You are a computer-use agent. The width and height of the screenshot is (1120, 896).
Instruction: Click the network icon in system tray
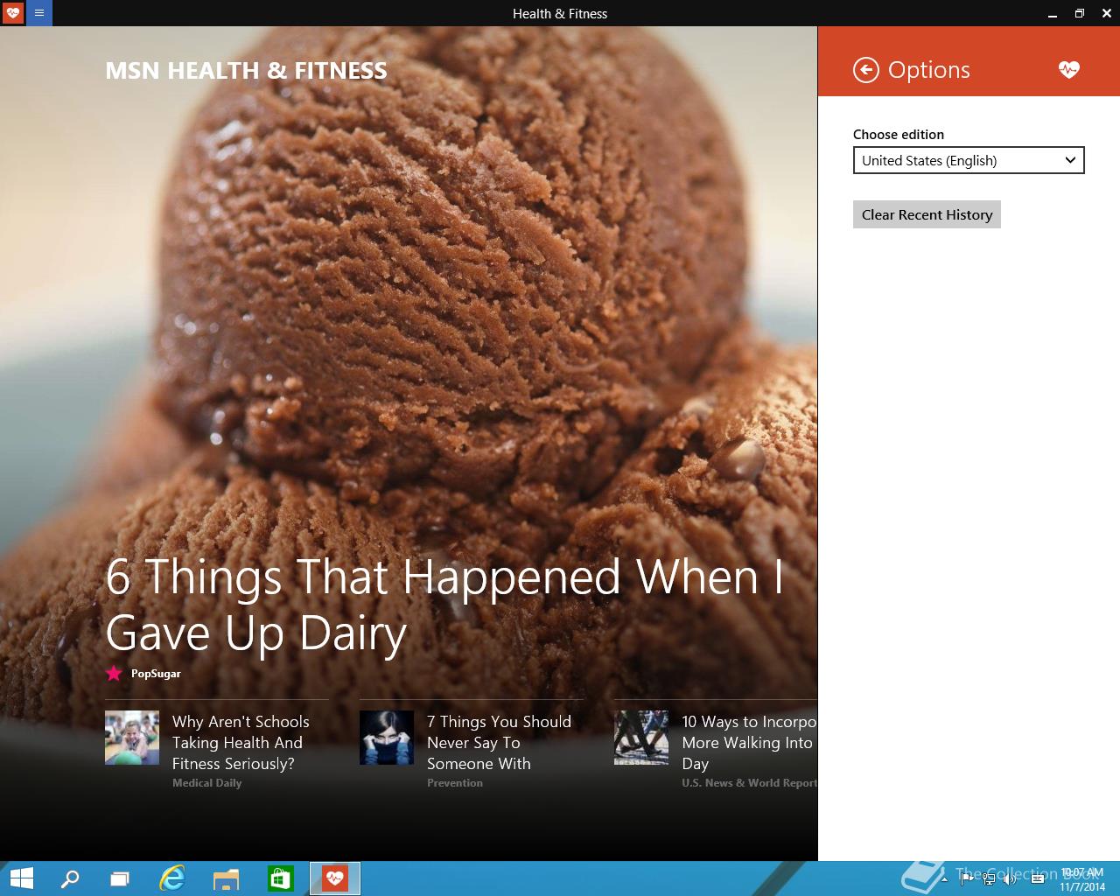[x=988, y=878]
